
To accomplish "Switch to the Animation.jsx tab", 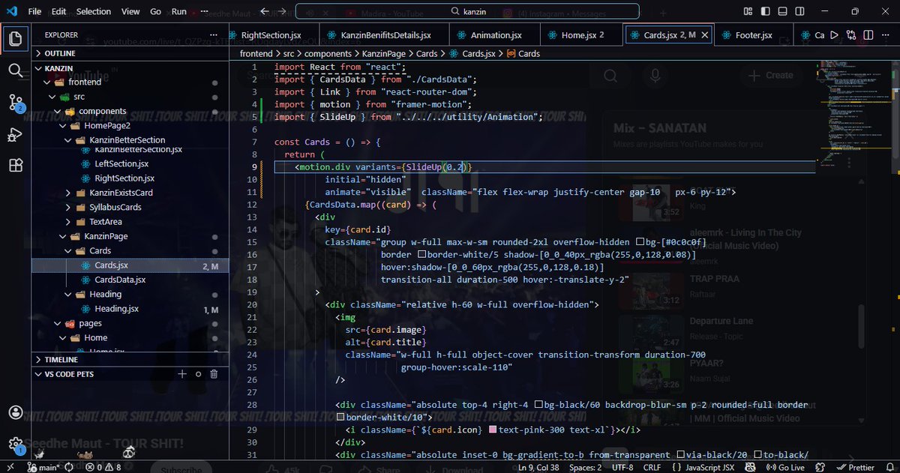I will pyautogui.click(x=495, y=34).
